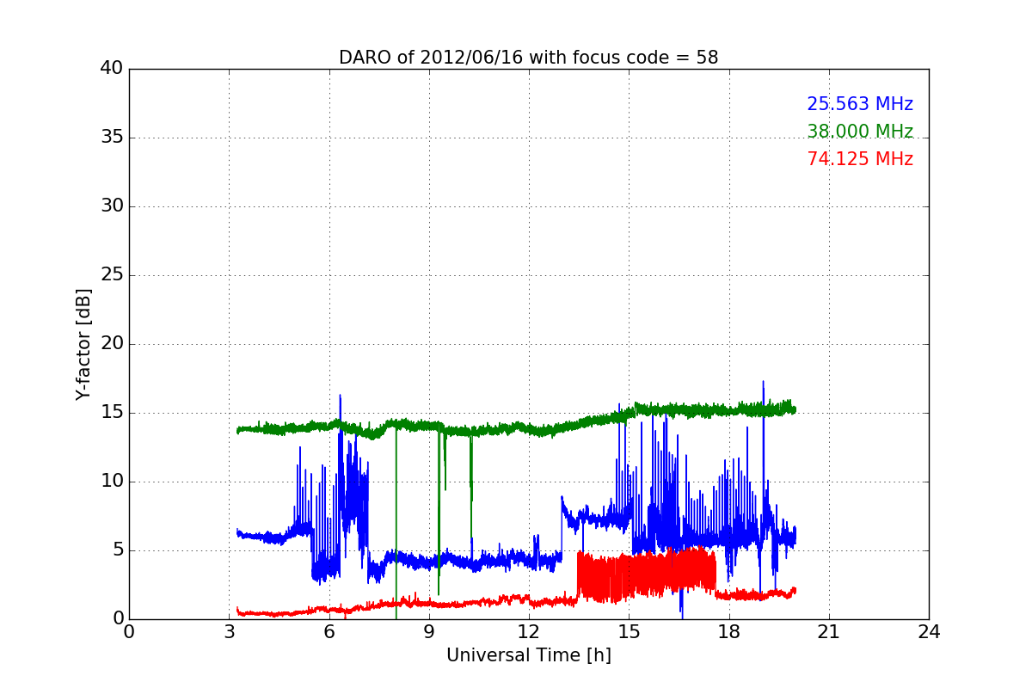
Task: Click the y-axis tick label '35'
Action: click(112, 138)
